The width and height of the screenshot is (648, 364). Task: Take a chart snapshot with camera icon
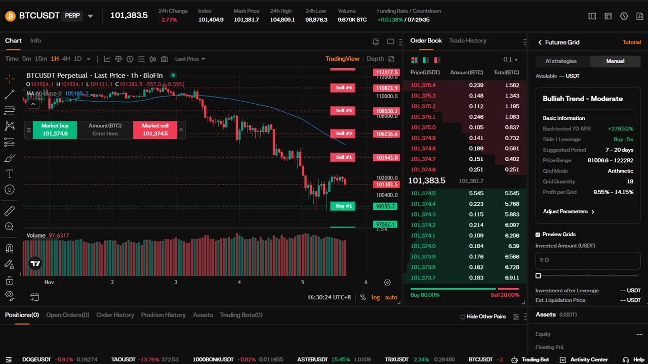point(165,59)
